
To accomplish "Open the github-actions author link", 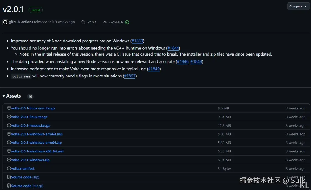I will coord(21,22).
